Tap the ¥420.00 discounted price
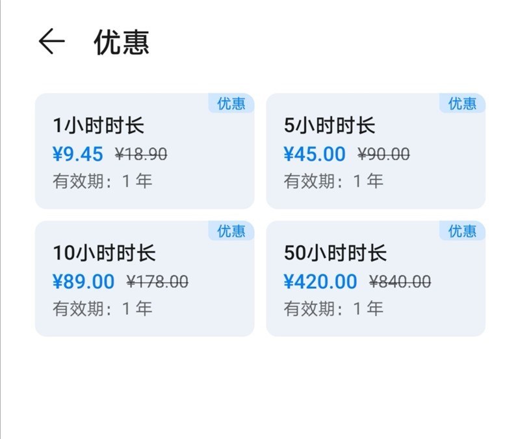This screenshot has height=439, width=520. pos(320,282)
